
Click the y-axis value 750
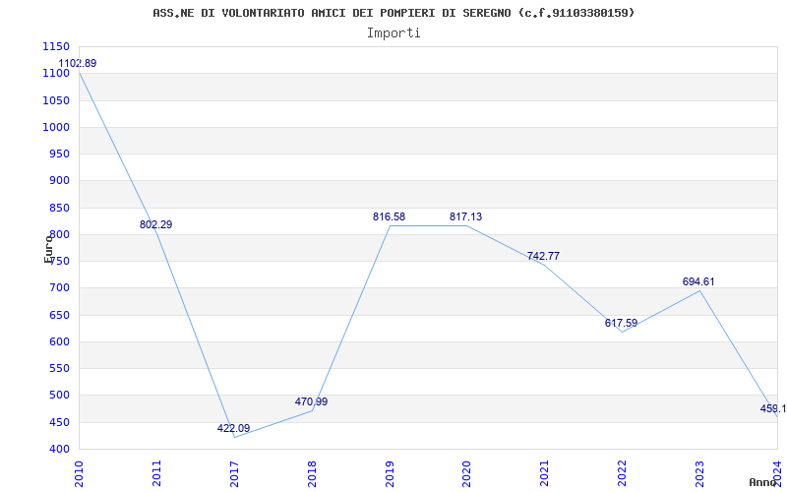[x=60, y=261]
